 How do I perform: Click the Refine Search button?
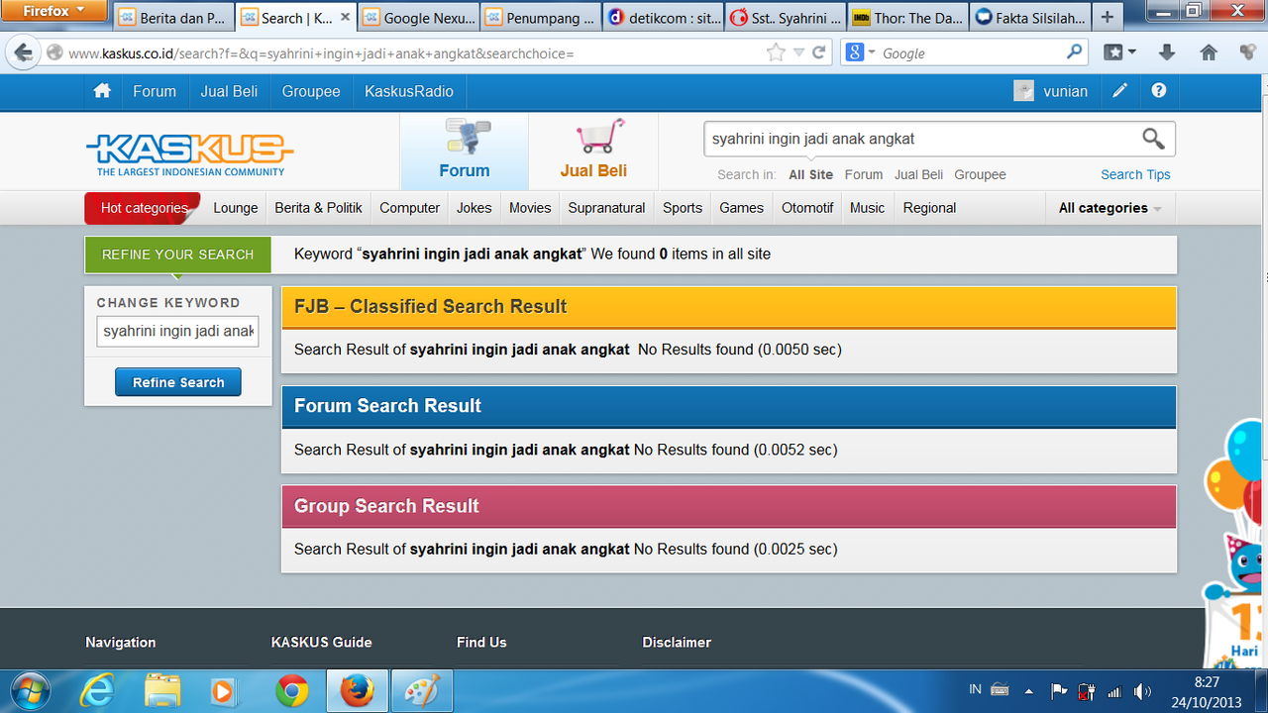coord(178,382)
